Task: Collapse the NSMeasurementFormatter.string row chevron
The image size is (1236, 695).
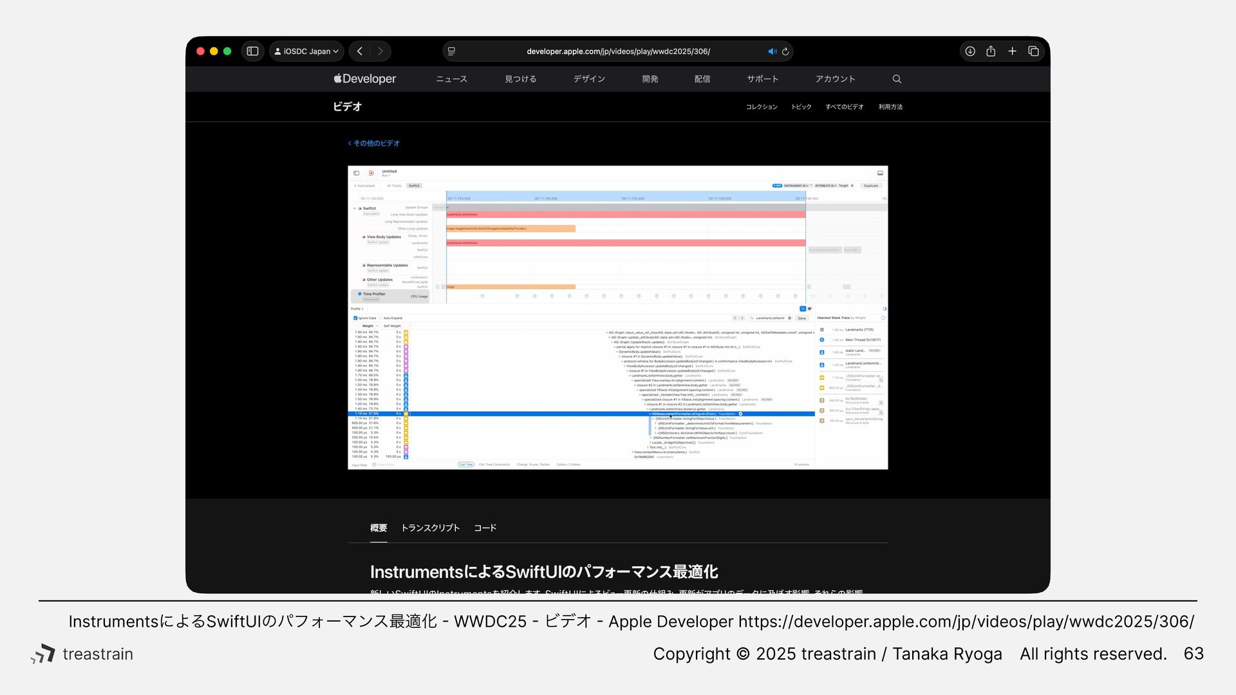Action: (x=650, y=414)
